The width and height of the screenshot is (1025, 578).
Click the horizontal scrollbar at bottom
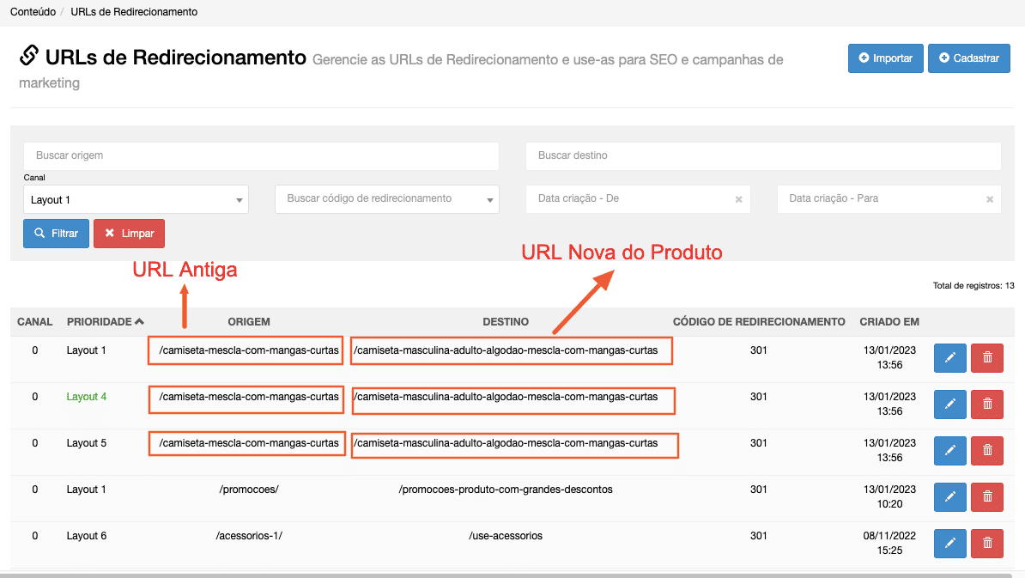click(506, 575)
